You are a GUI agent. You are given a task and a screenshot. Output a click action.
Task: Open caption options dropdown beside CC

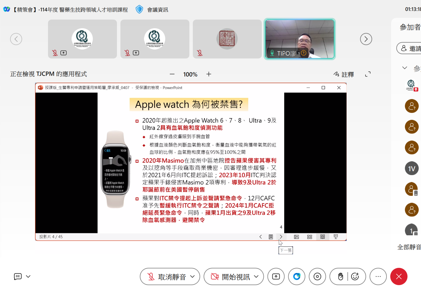coord(28,276)
